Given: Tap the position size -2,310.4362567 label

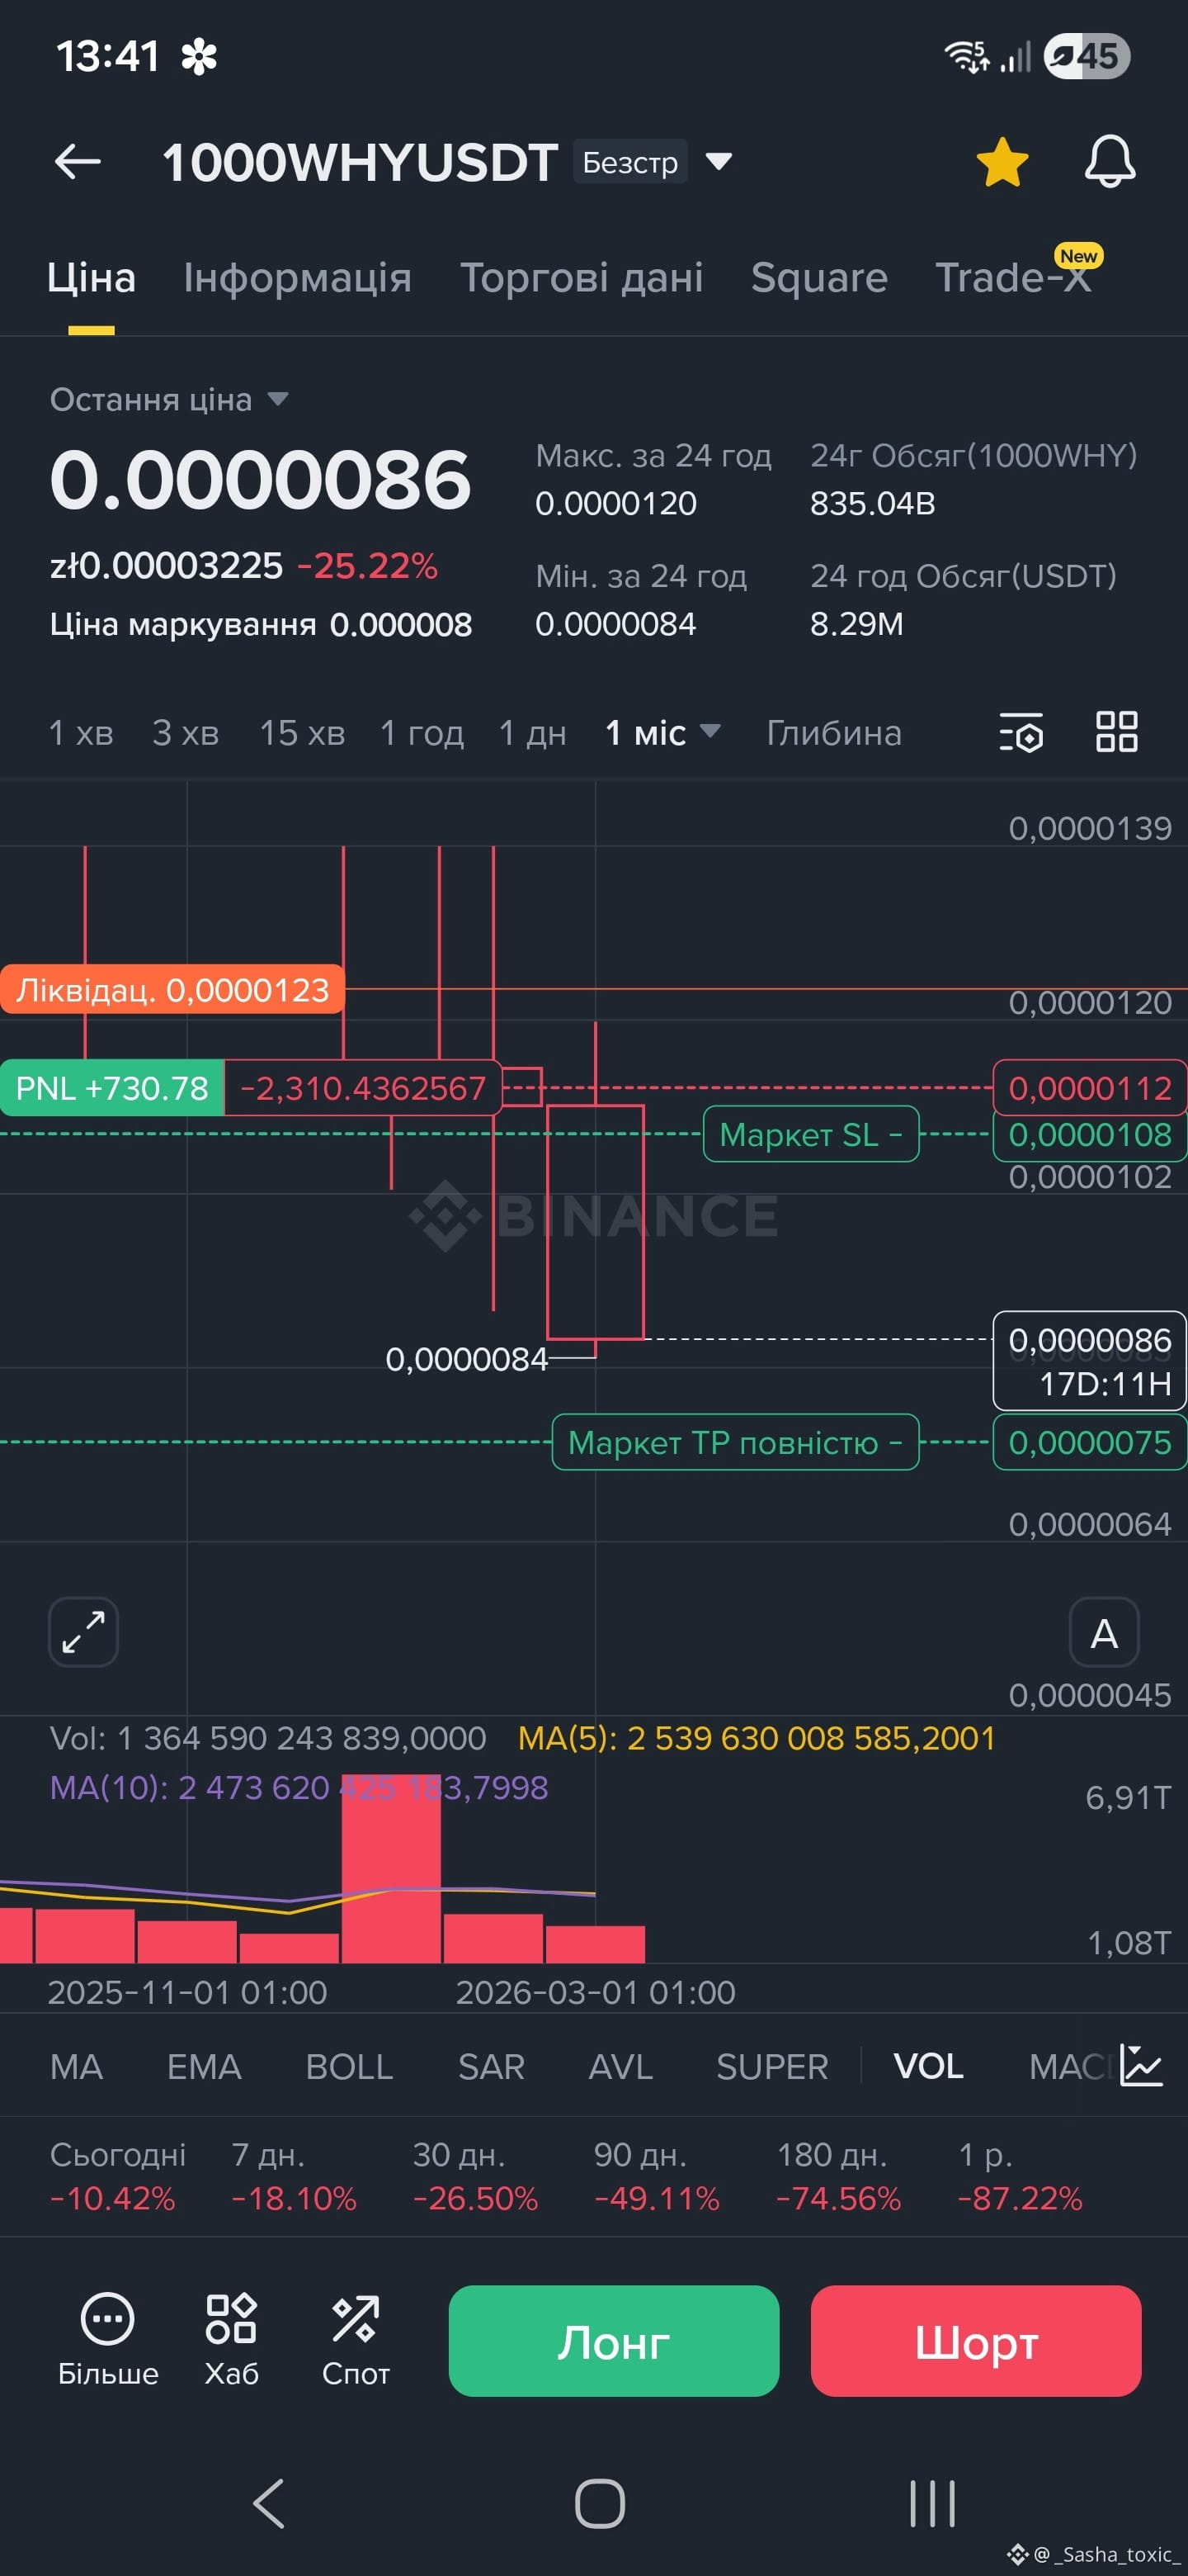Looking at the screenshot, I should 363,1088.
